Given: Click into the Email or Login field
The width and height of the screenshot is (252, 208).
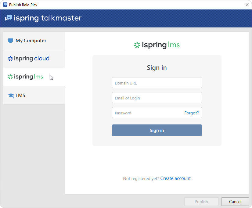Looking at the screenshot, I should pos(157,98).
